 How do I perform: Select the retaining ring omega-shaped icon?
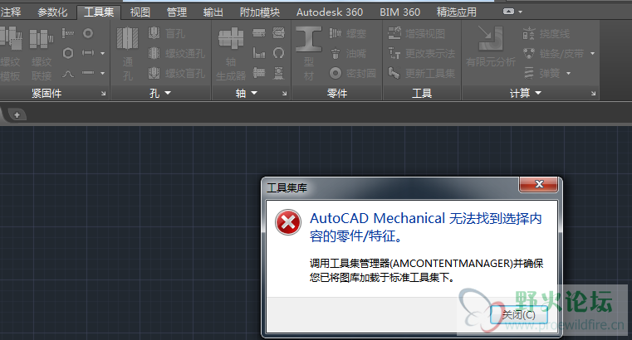pyautogui.click(x=278, y=53)
